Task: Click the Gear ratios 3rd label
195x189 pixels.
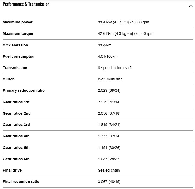Action: coord(16,125)
